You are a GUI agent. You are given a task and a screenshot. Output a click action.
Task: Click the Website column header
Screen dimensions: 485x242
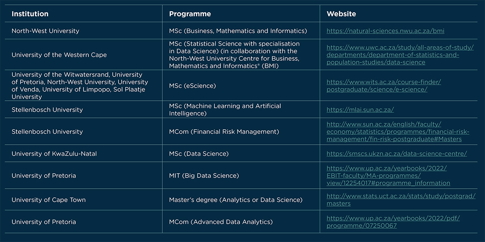tap(341, 14)
